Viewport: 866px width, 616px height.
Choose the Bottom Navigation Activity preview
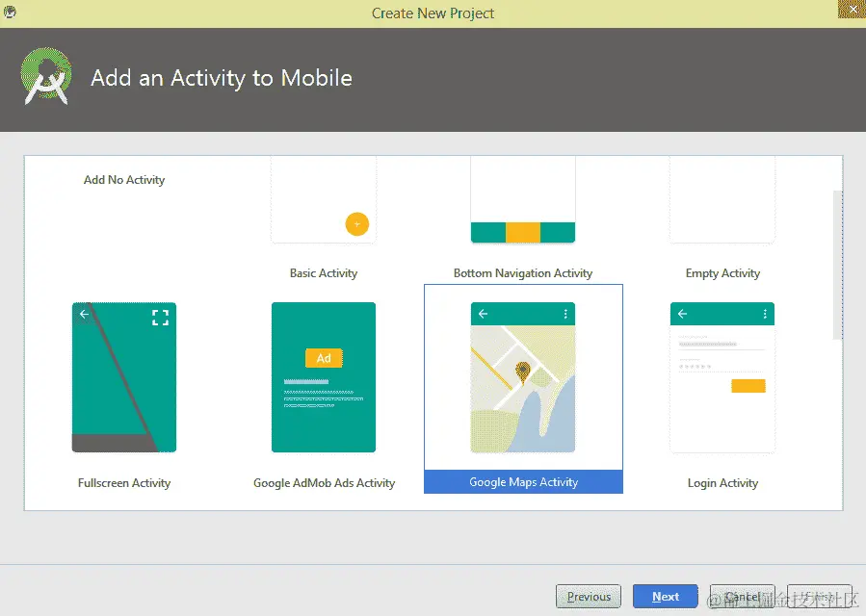tap(523, 200)
